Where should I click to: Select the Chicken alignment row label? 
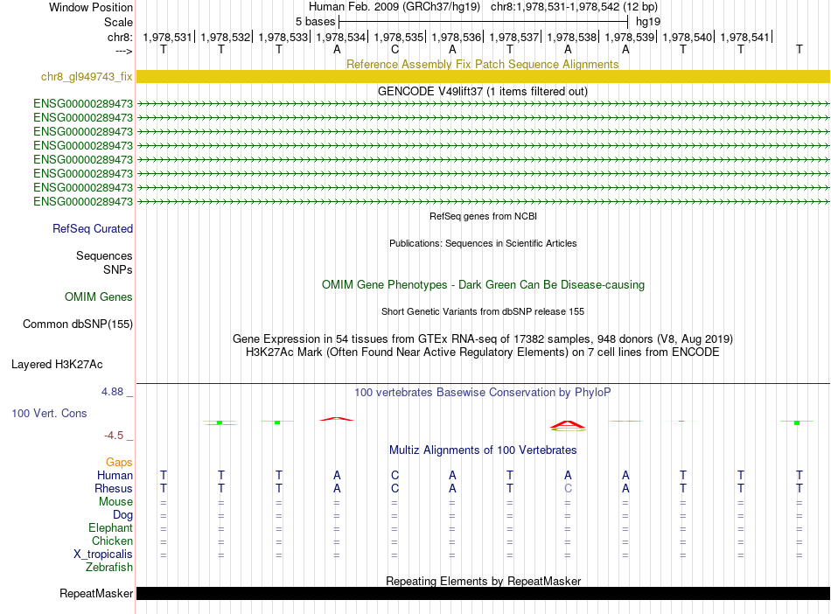(x=112, y=541)
